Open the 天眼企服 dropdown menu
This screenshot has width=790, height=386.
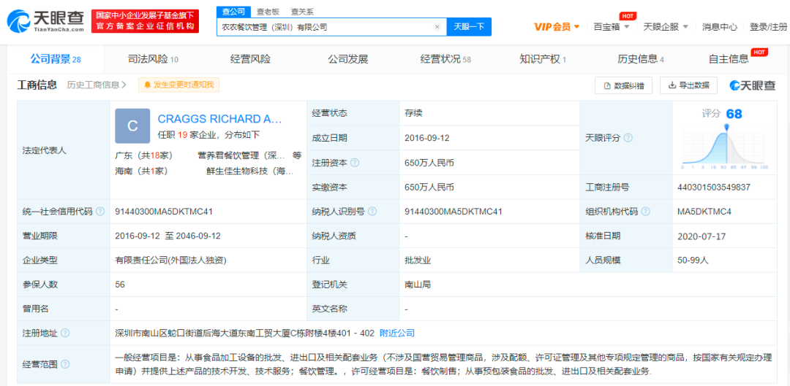coord(665,27)
